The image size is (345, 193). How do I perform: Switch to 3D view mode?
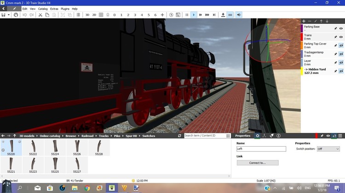(x=87, y=15)
